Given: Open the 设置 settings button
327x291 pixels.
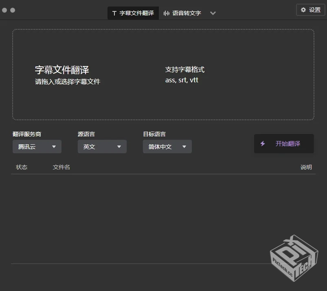Looking at the screenshot, I should coord(310,10).
